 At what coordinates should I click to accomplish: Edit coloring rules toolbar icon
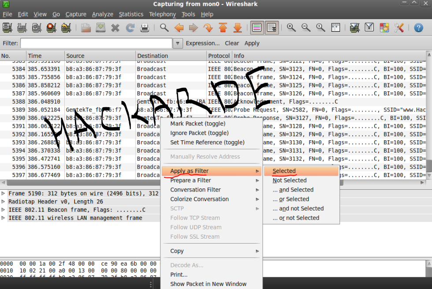pos(384,27)
